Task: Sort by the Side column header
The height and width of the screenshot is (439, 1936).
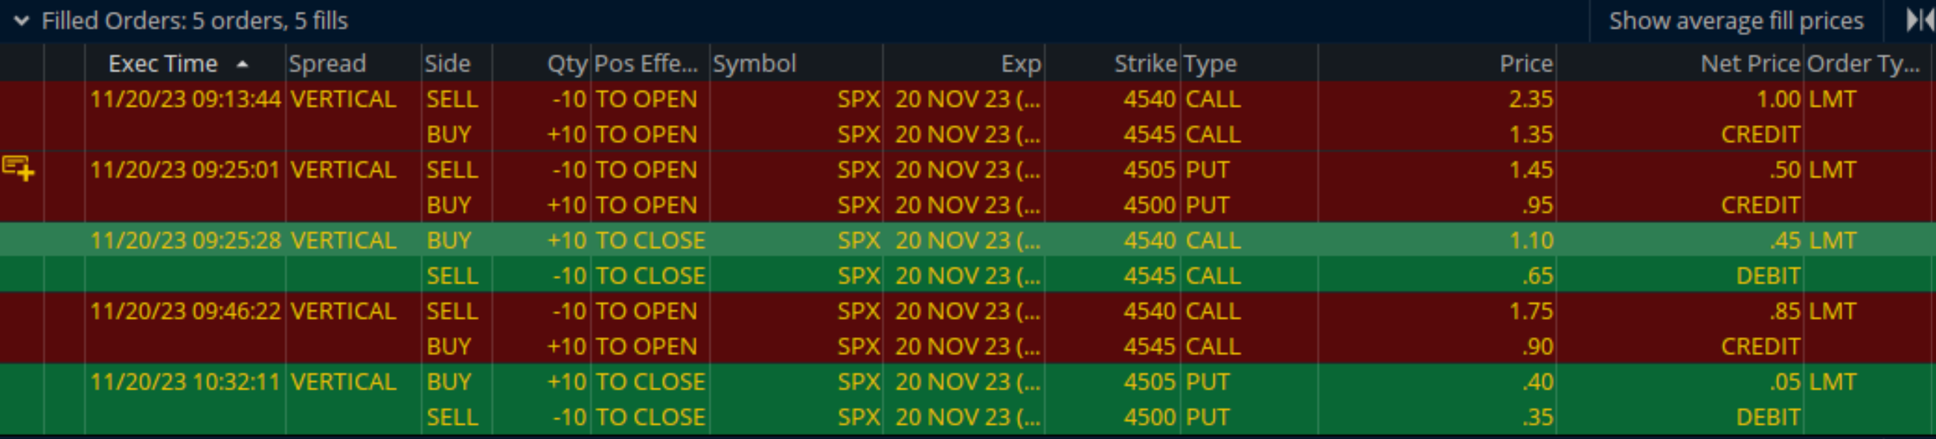Action: (x=447, y=64)
